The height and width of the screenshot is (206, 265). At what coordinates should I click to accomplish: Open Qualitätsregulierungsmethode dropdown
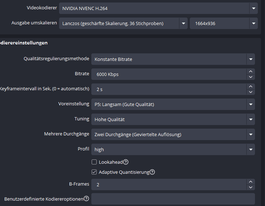[x=251, y=59]
